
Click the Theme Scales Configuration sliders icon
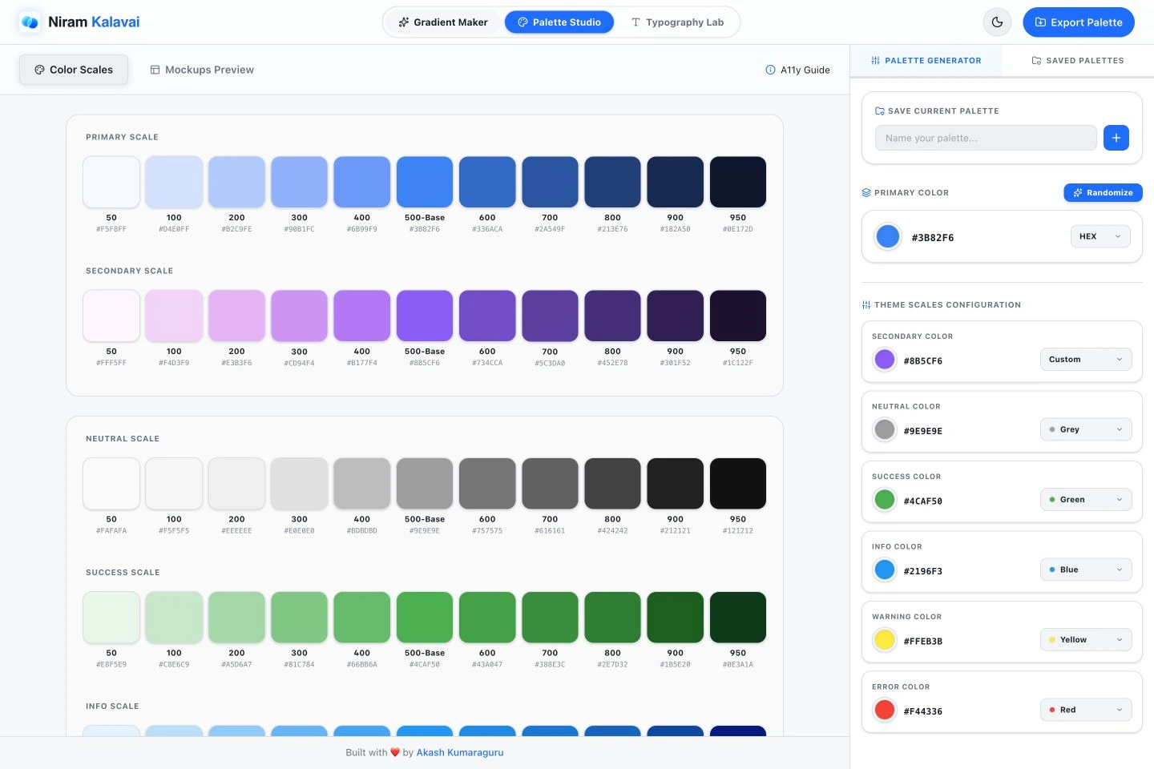(866, 304)
